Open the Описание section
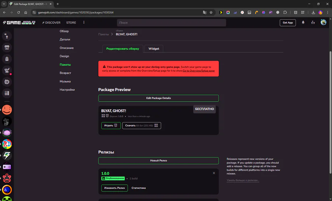This screenshot has width=332, height=201. (x=67, y=48)
